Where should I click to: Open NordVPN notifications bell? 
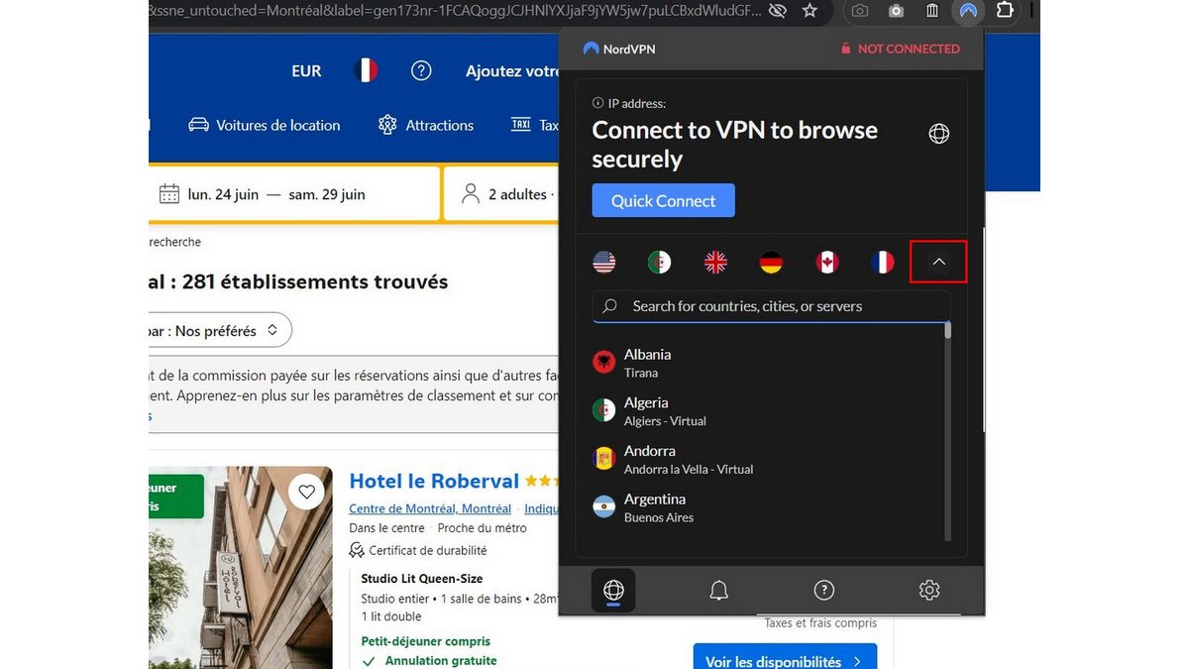click(x=719, y=591)
